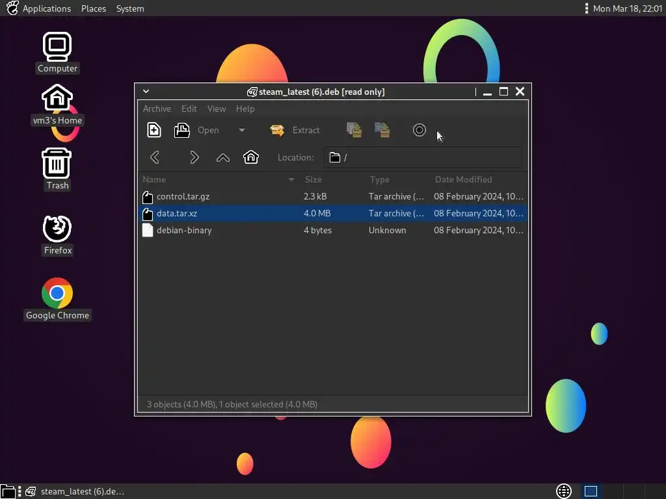Click the 4 bytes size cell

317,231
